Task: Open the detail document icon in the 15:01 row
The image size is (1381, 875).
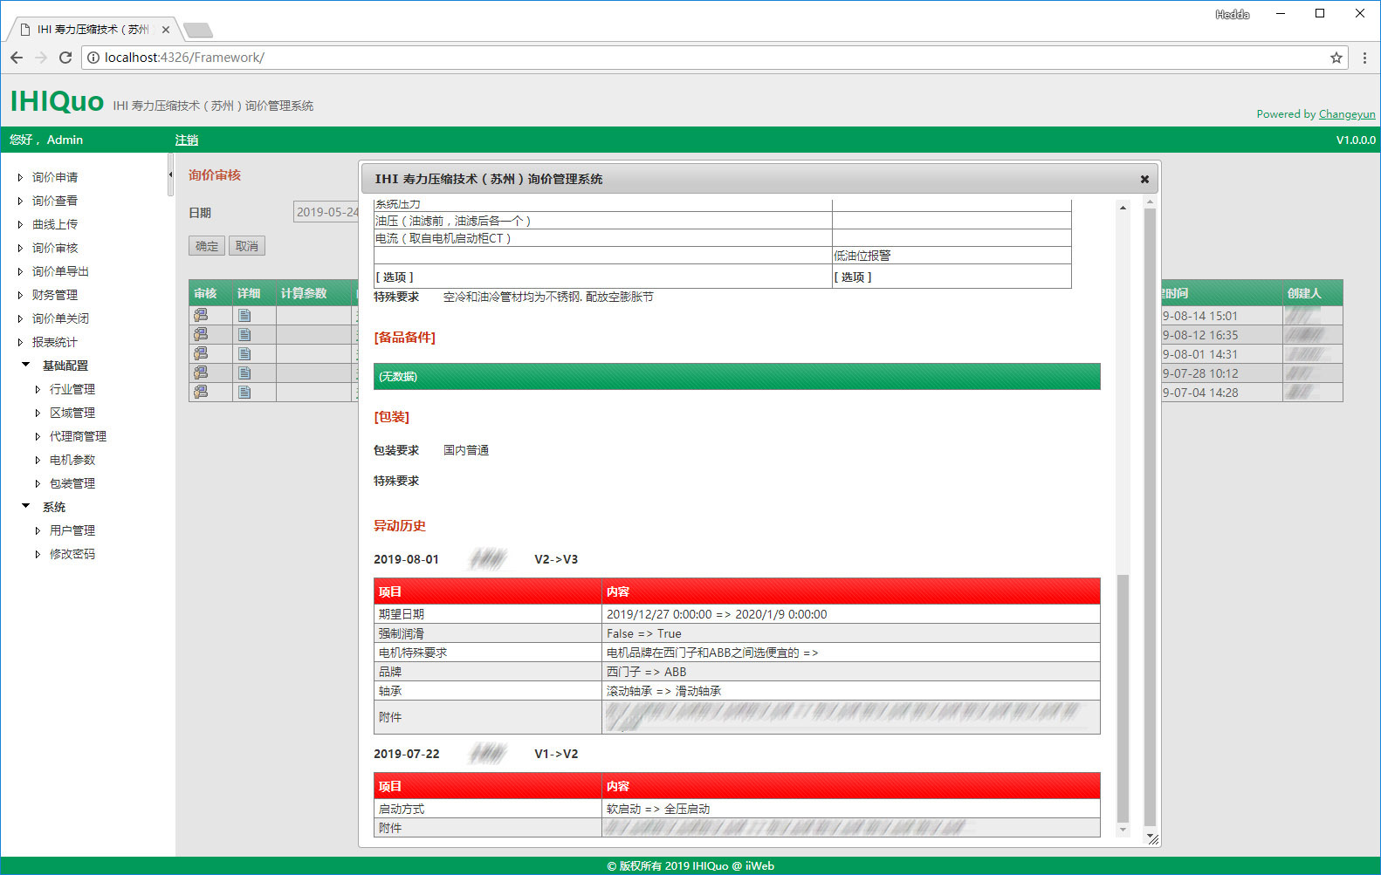Action: pyautogui.click(x=244, y=315)
